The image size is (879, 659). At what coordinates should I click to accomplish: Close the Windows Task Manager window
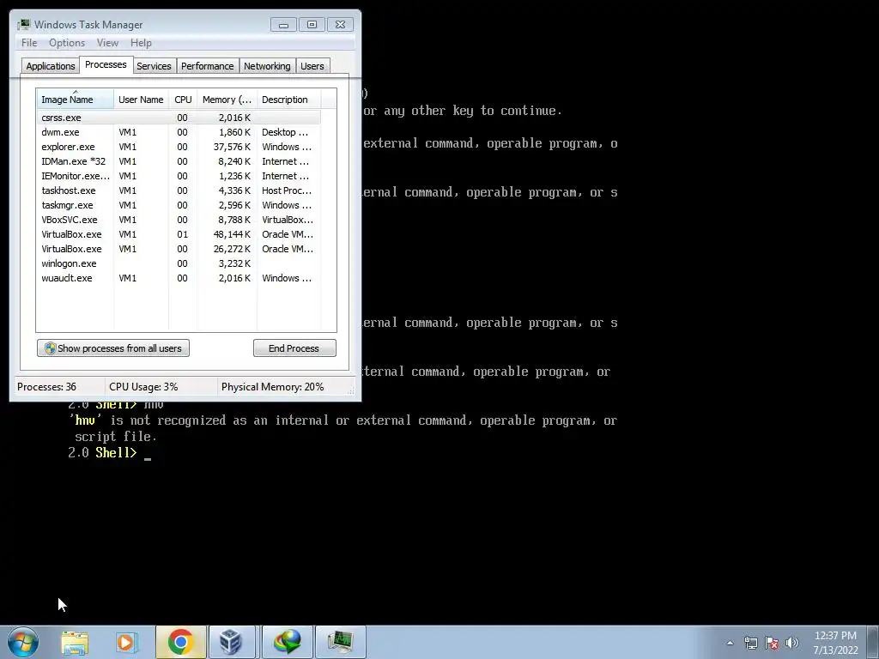(340, 25)
